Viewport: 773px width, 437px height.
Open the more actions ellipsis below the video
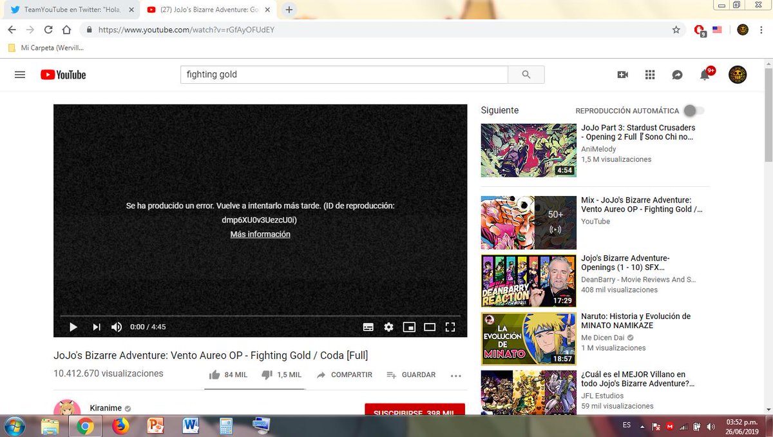[x=456, y=375]
